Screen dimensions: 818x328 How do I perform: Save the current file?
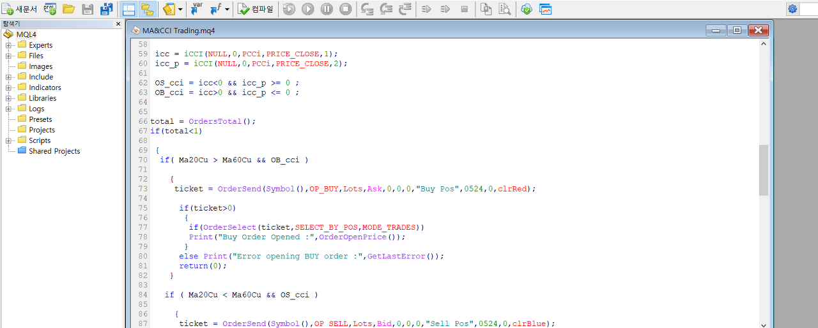coord(88,9)
